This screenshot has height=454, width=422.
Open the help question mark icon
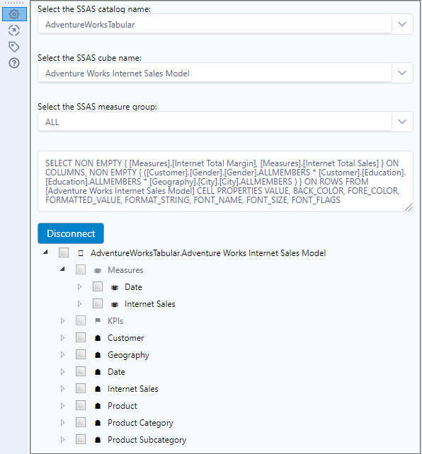pyautogui.click(x=14, y=63)
